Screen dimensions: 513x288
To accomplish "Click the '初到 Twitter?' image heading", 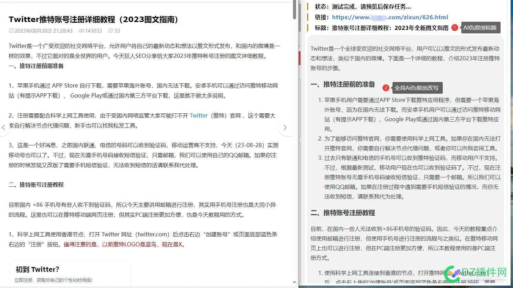I will click(37, 269).
